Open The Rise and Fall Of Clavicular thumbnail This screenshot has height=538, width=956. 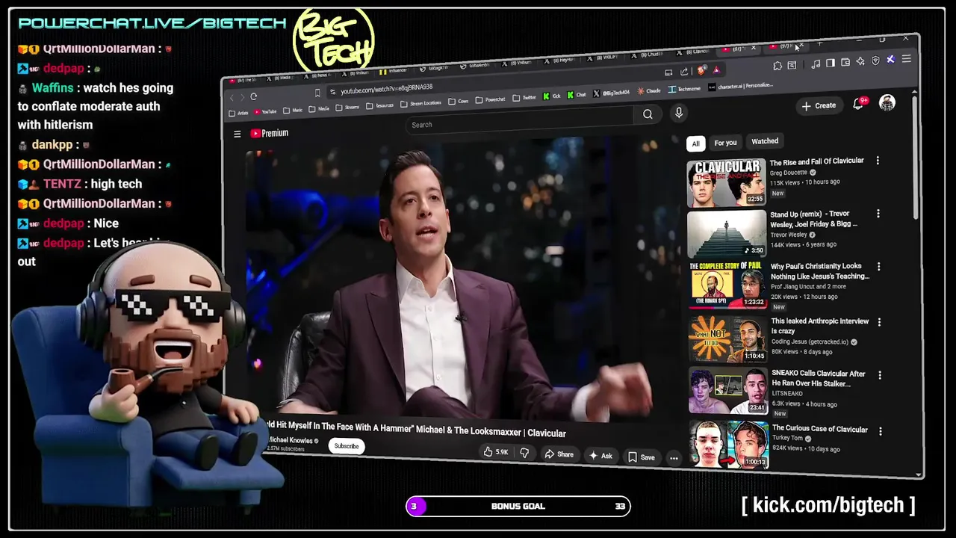[x=726, y=183]
